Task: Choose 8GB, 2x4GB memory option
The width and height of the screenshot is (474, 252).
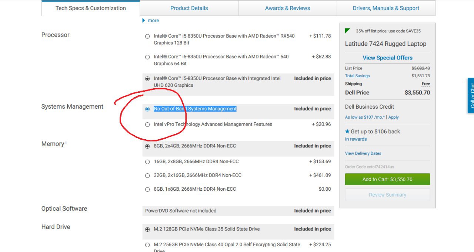Action: coord(147,146)
